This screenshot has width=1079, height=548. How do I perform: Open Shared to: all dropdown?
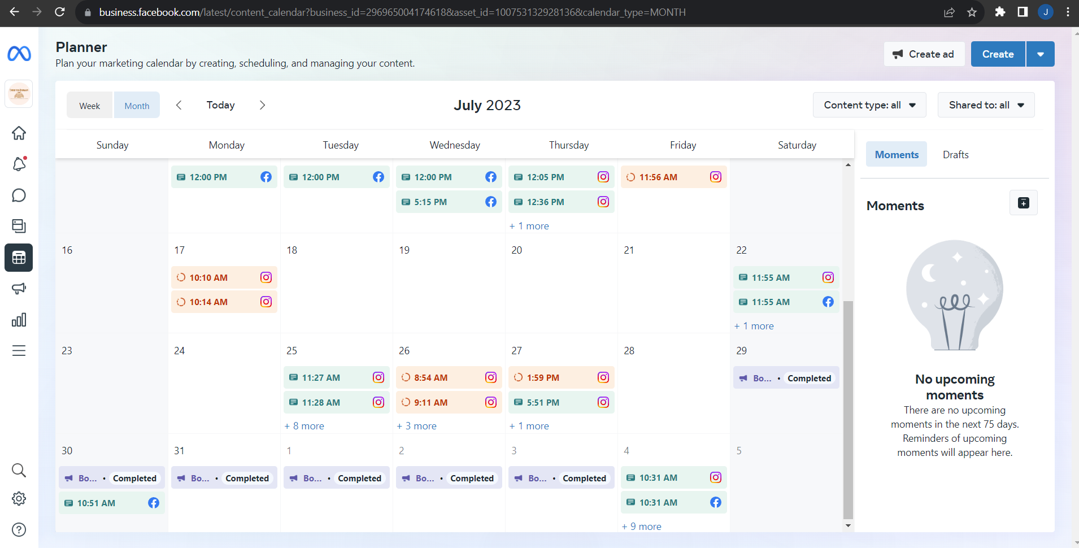coord(986,105)
